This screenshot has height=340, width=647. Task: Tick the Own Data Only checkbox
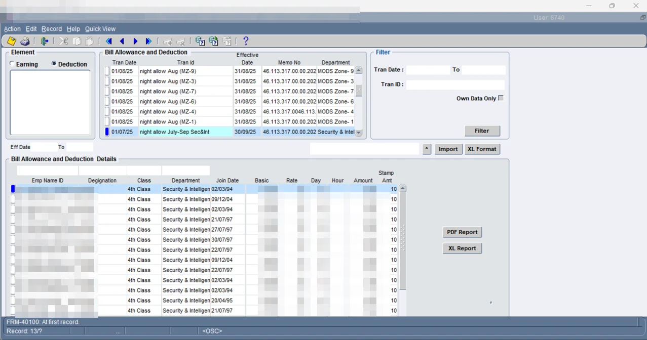[x=501, y=98]
